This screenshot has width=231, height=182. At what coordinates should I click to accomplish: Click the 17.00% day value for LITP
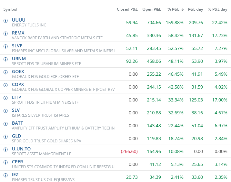point(220,100)
